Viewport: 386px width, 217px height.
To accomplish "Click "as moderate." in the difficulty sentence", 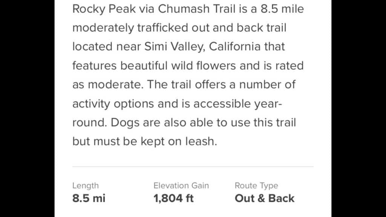I will tap(108, 84).
